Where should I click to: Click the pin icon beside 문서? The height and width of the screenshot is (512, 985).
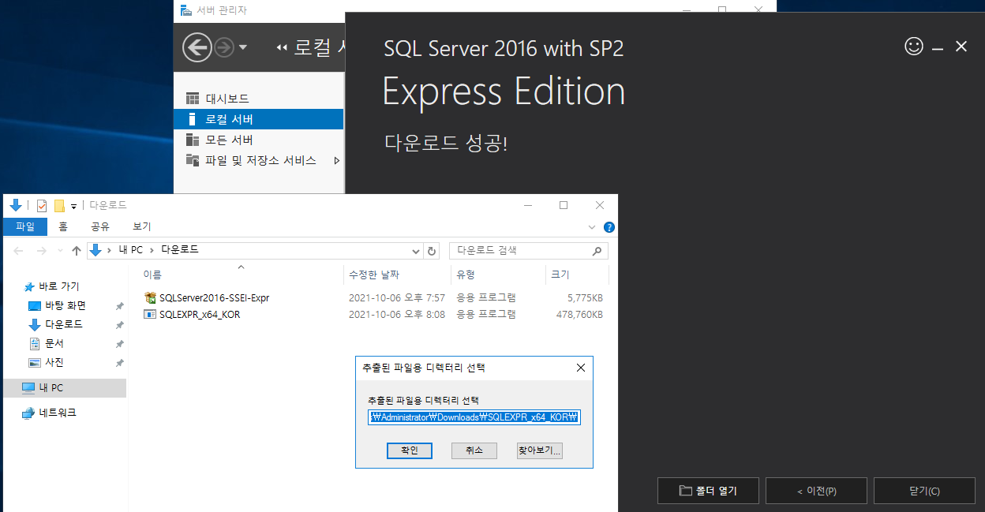coord(120,343)
